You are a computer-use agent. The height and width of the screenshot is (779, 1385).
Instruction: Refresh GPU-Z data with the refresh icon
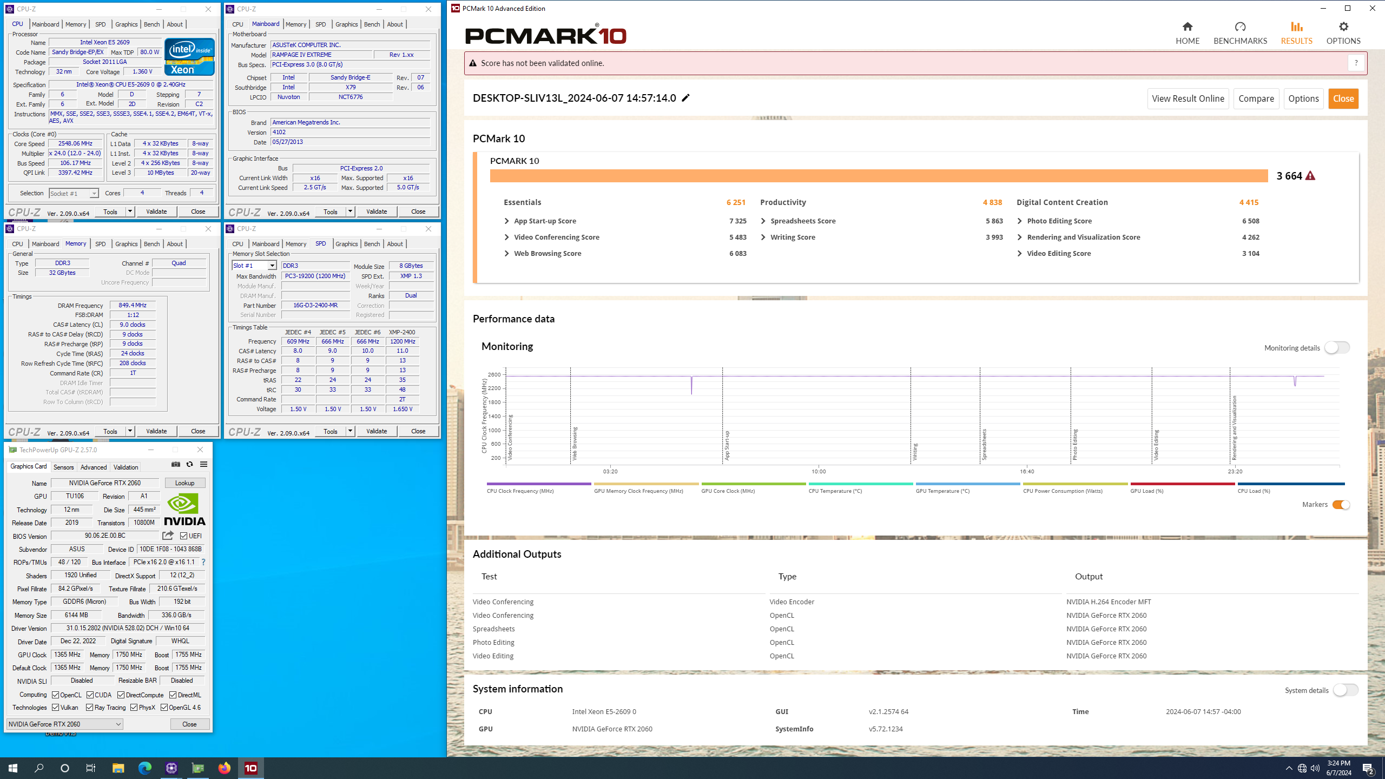(x=189, y=464)
